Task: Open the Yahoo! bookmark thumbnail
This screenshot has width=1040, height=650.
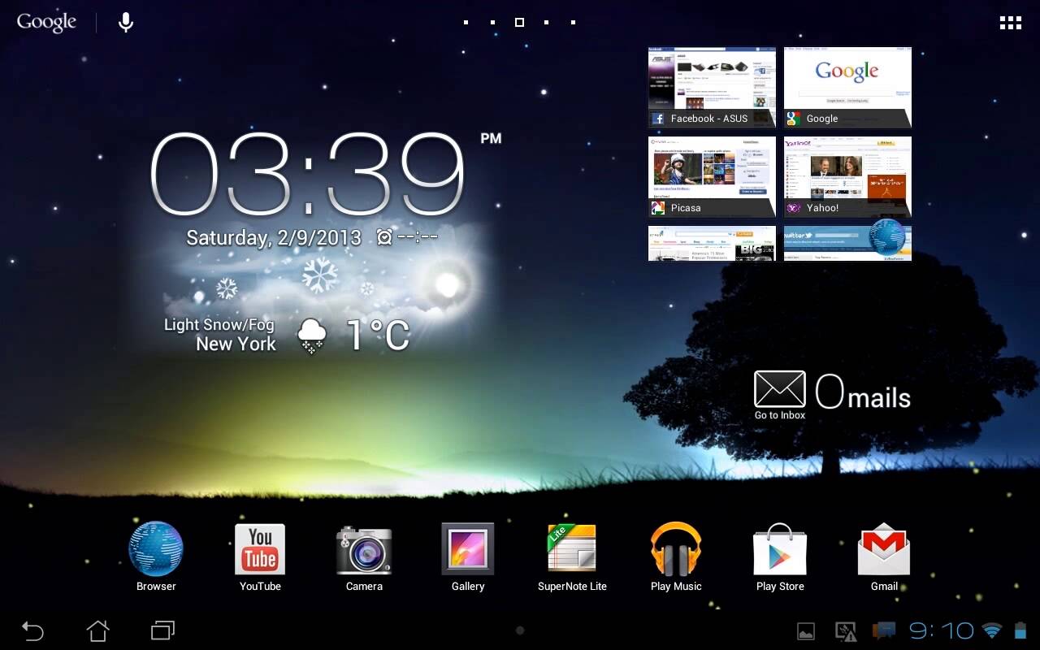Action: [x=847, y=176]
